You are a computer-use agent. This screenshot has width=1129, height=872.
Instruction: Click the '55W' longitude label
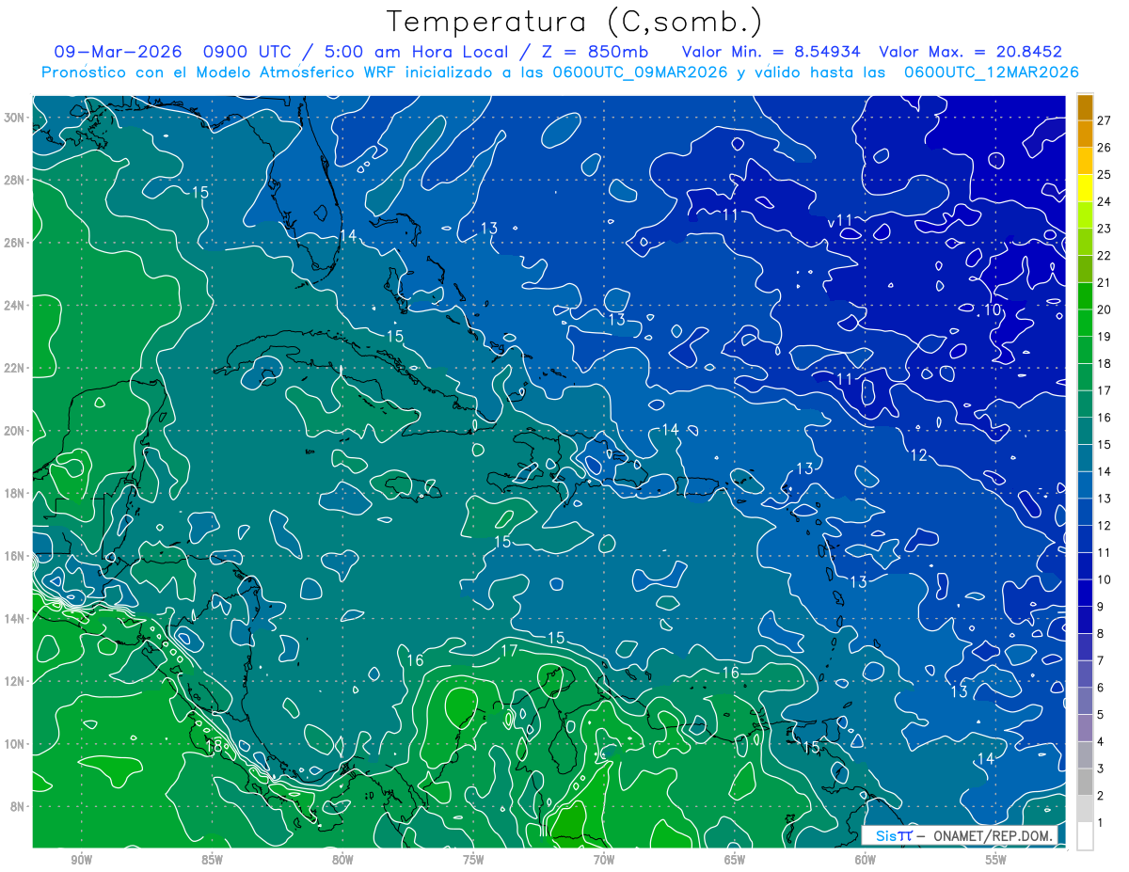pyautogui.click(x=995, y=859)
